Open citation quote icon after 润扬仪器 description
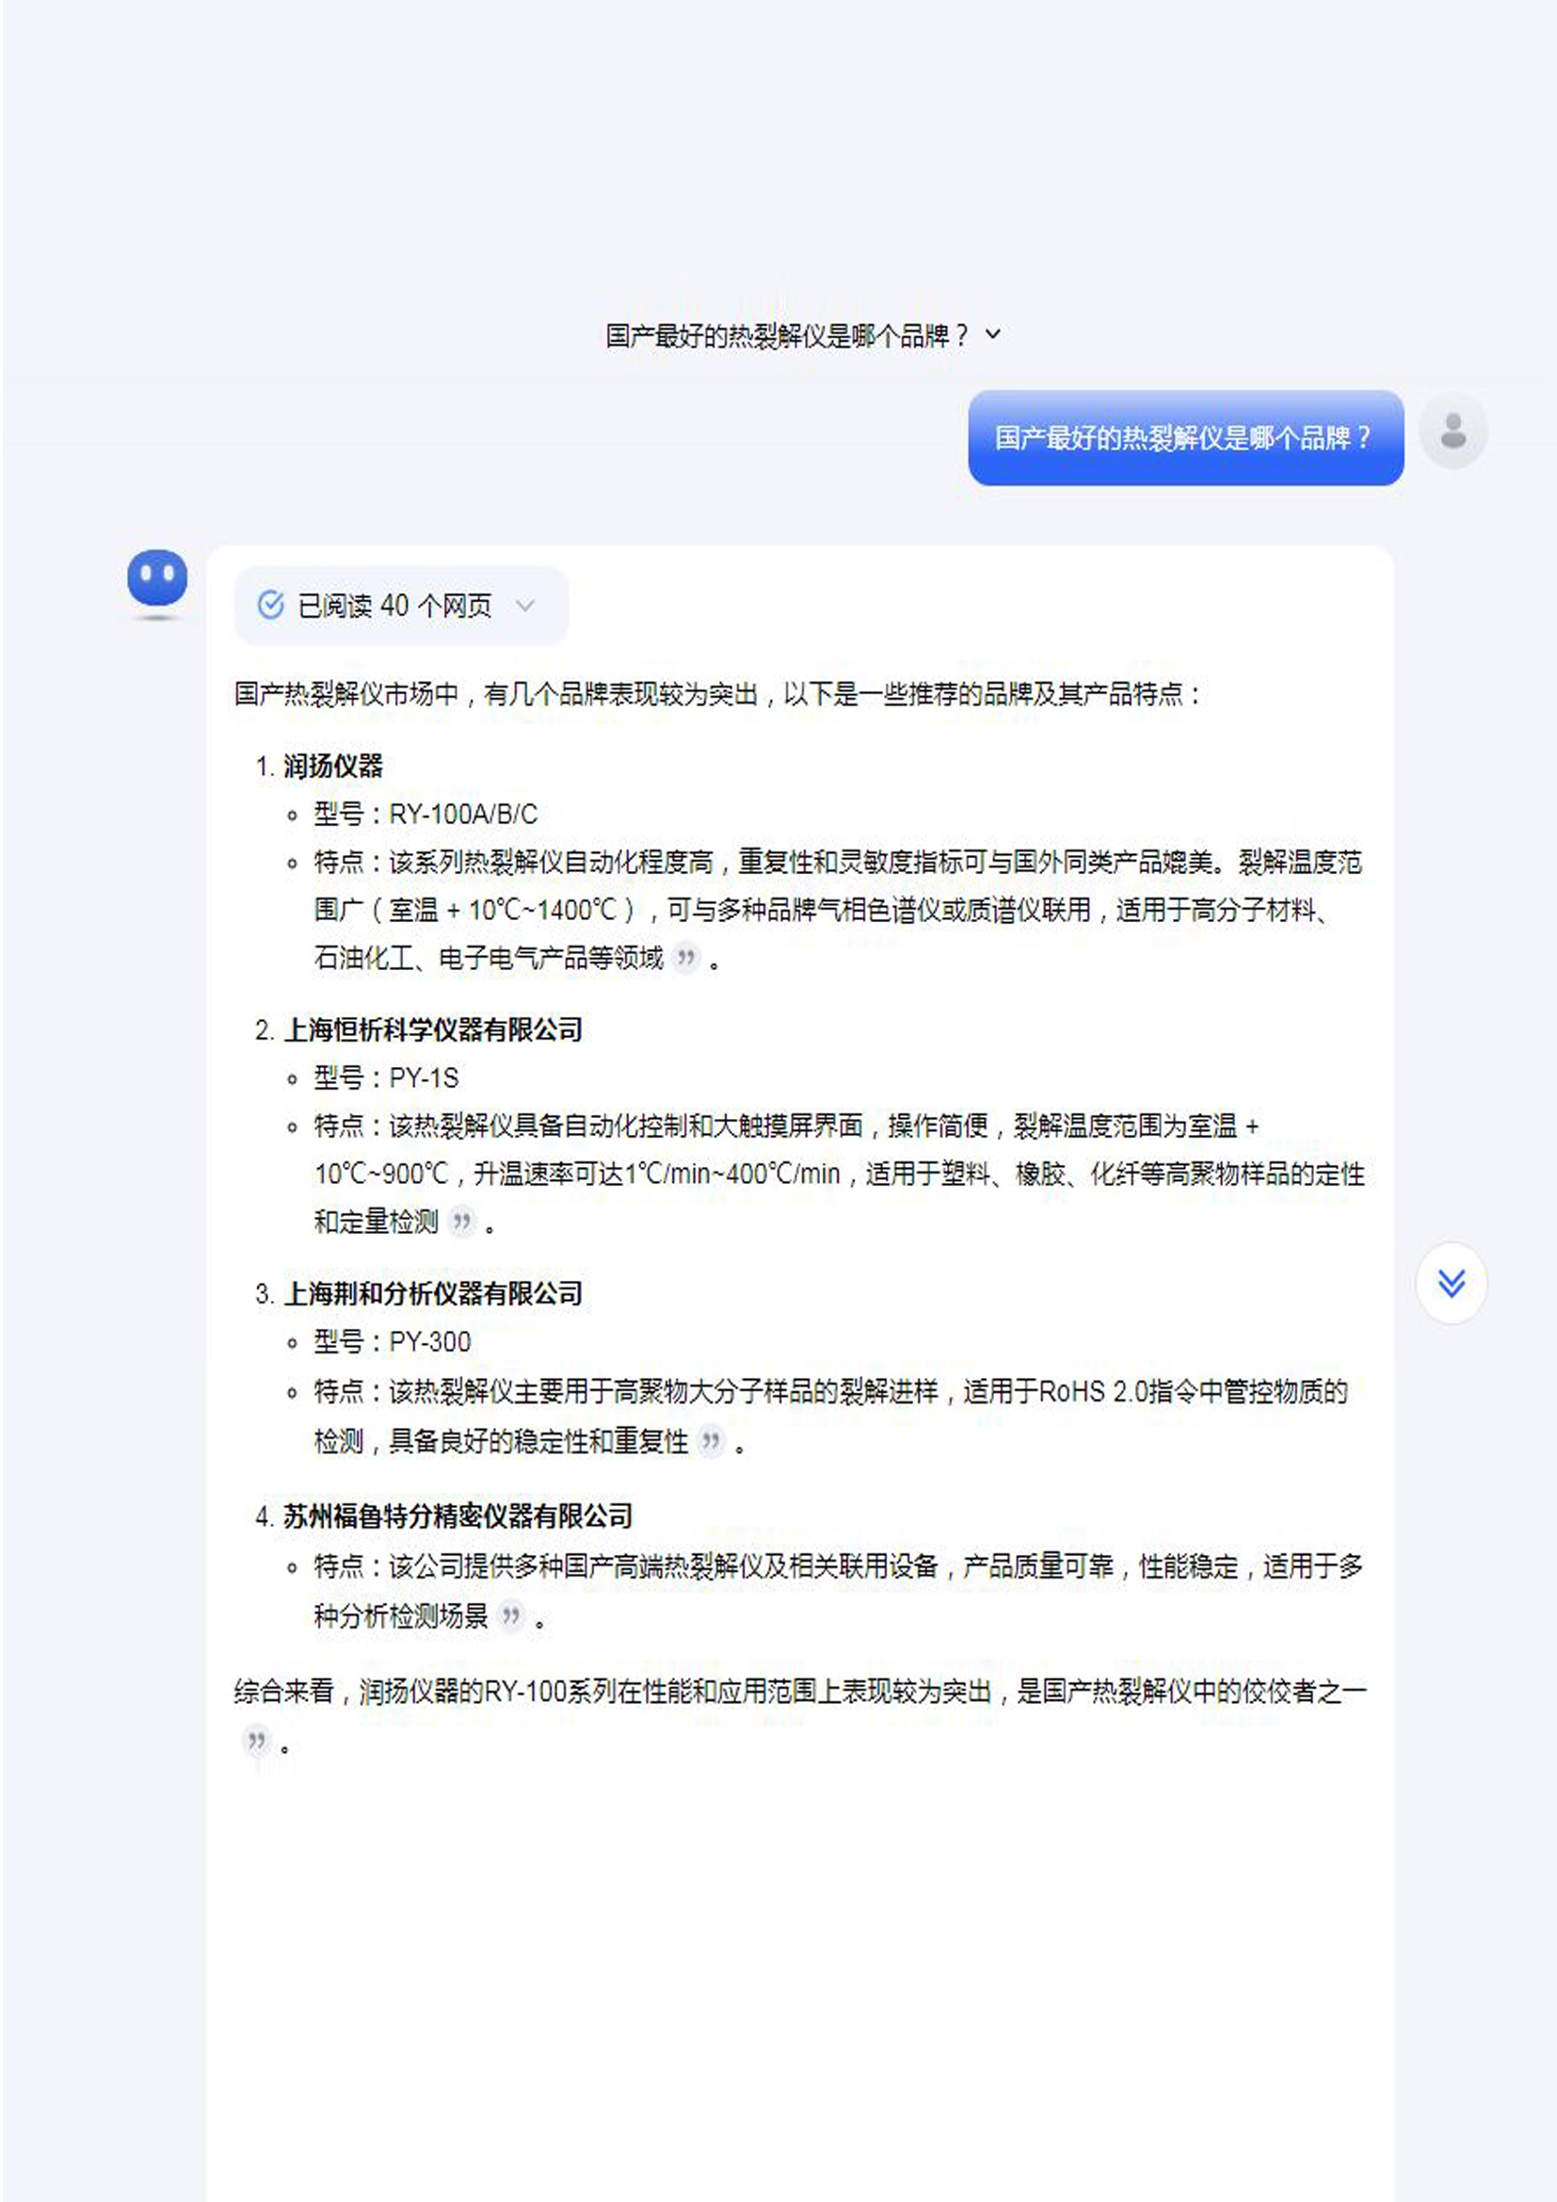The image size is (1557, 2202). point(685,957)
